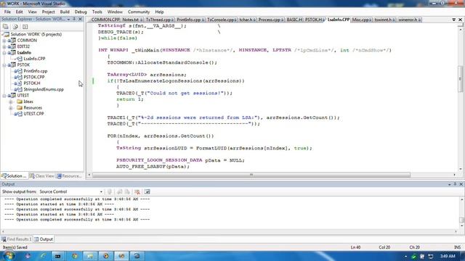Open the Community menu
This screenshot has width=465, height=261.
click(x=139, y=12)
